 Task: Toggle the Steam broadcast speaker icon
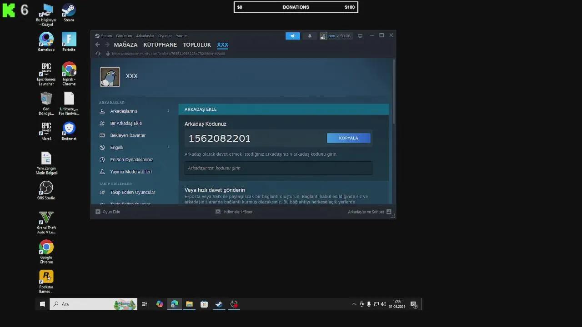(292, 36)
